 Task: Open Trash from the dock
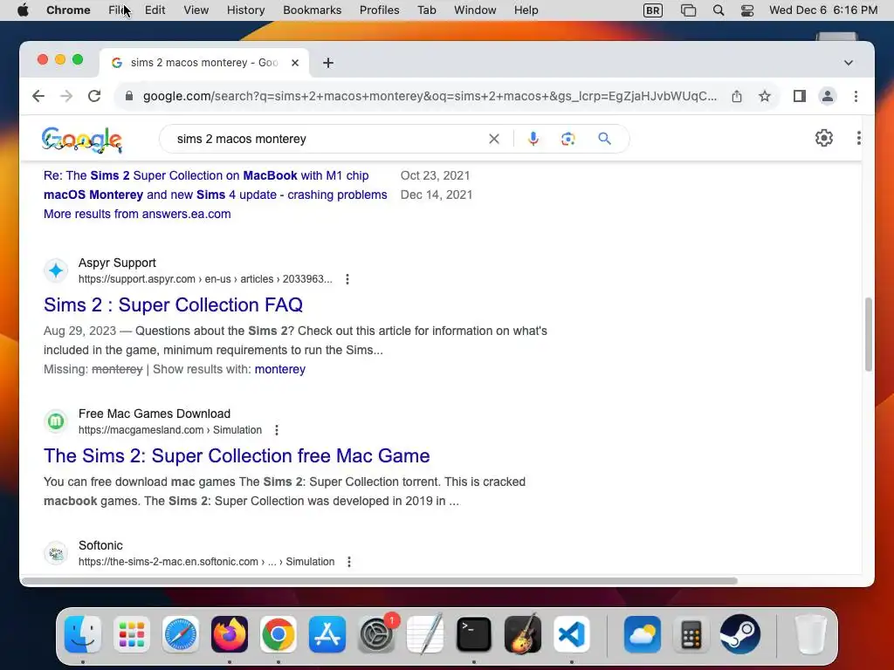click(x=811, y=634)
